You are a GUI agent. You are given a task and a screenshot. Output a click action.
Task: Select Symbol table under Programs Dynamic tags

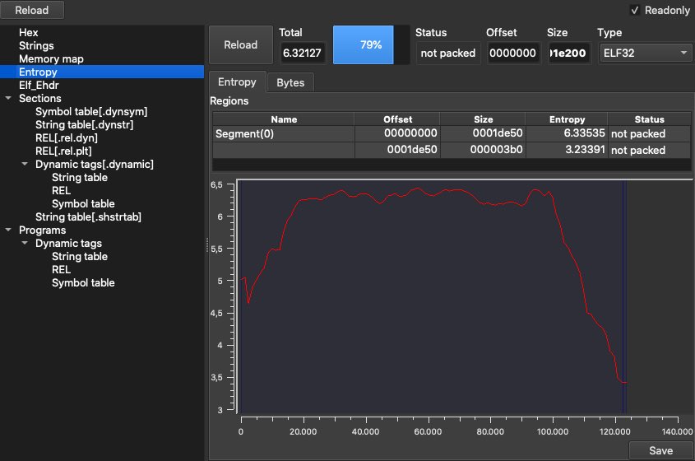(83, 282)
